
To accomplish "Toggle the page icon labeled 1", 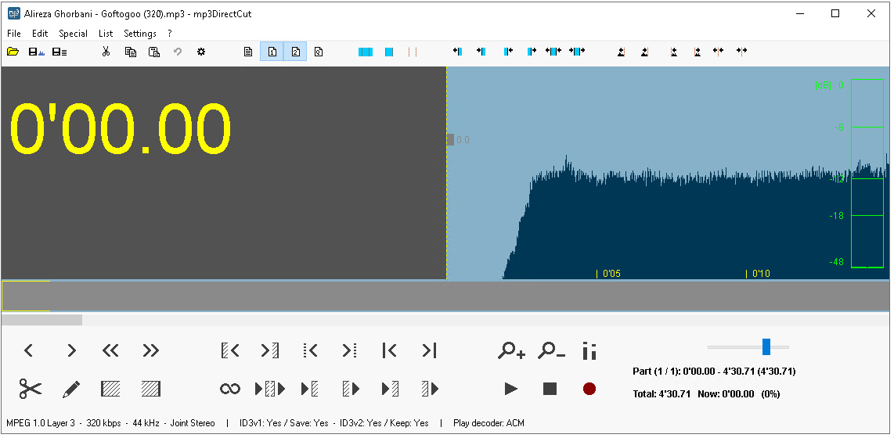I will click(x=272, y=52).
